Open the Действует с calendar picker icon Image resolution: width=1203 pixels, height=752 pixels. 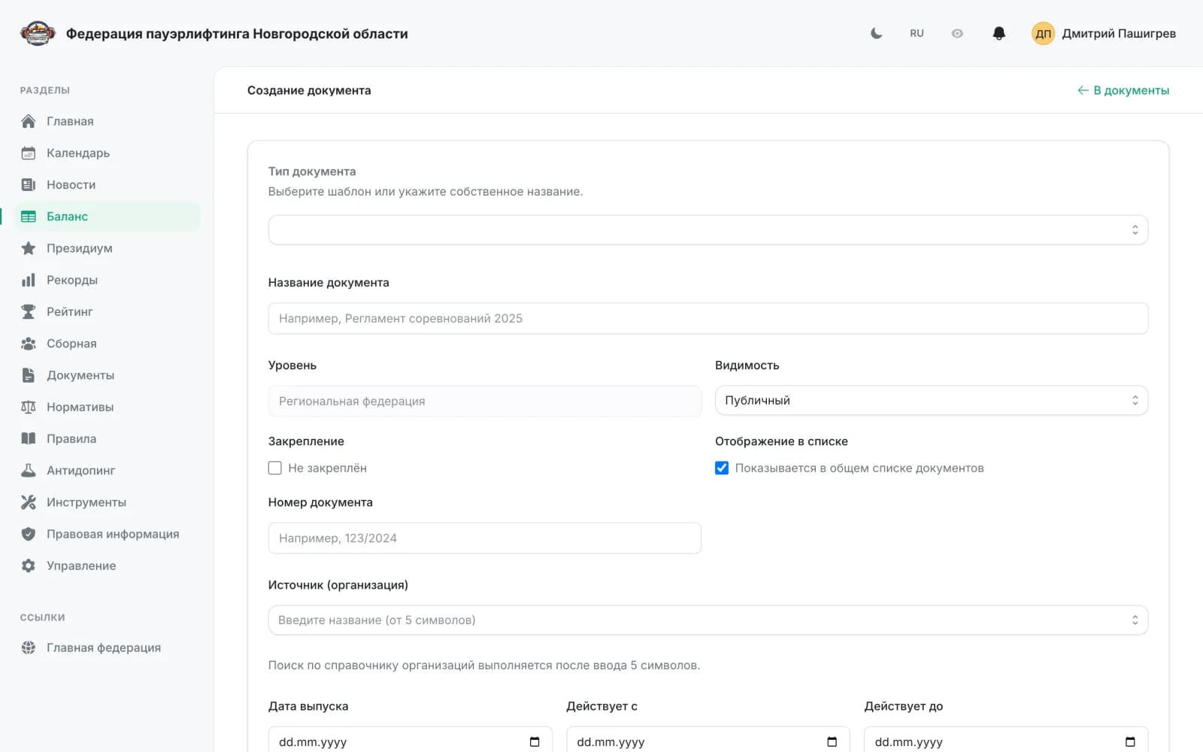click(832, 741)
